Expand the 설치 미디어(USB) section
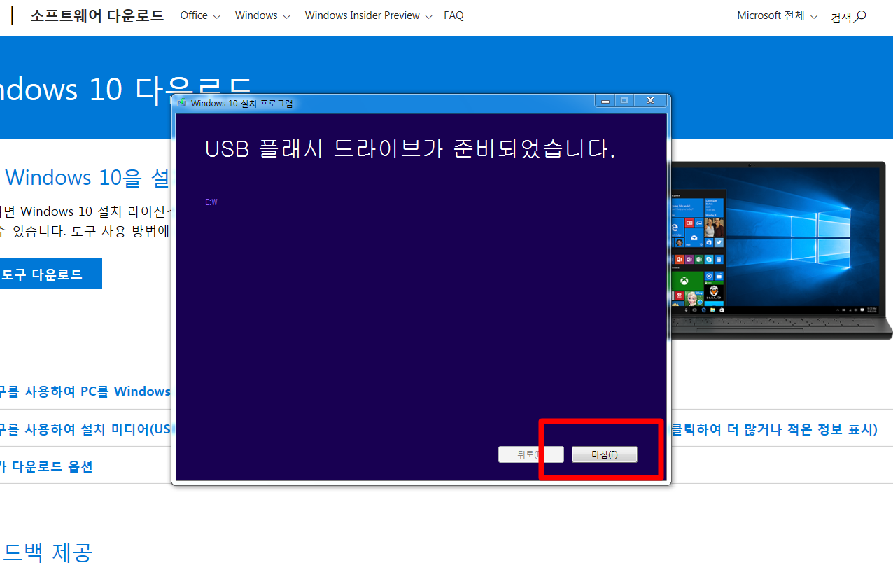Image resolution: width=893 pixels, height=563 pixels. [85, 429]
